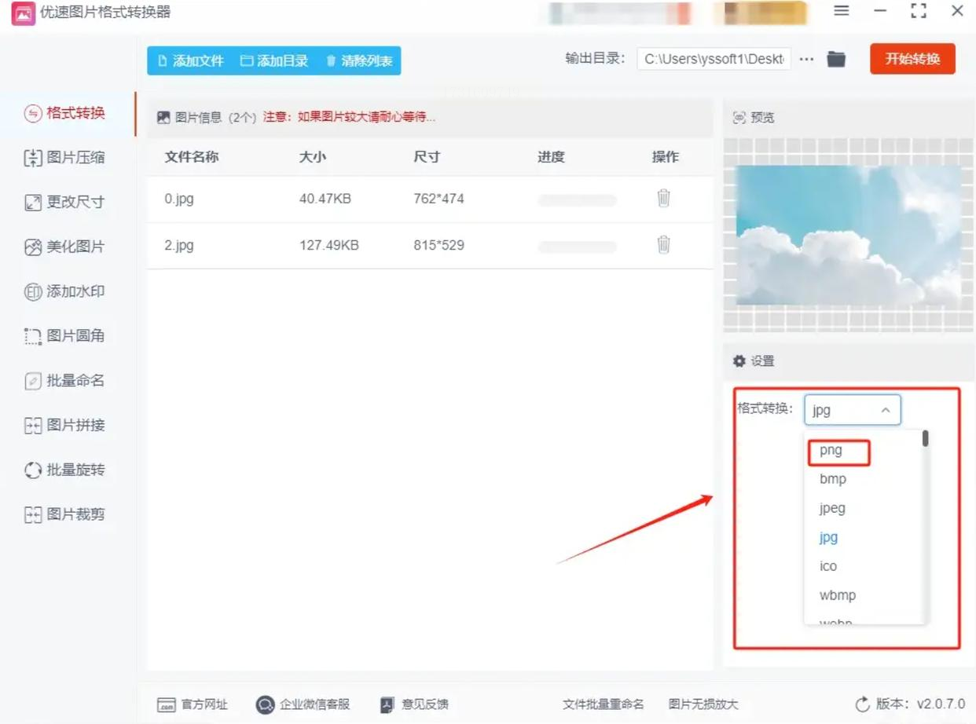This screenshot has height=724, width=976.
Task: Click the 批量命名 sidebar icon
Action: click(33, 382)
